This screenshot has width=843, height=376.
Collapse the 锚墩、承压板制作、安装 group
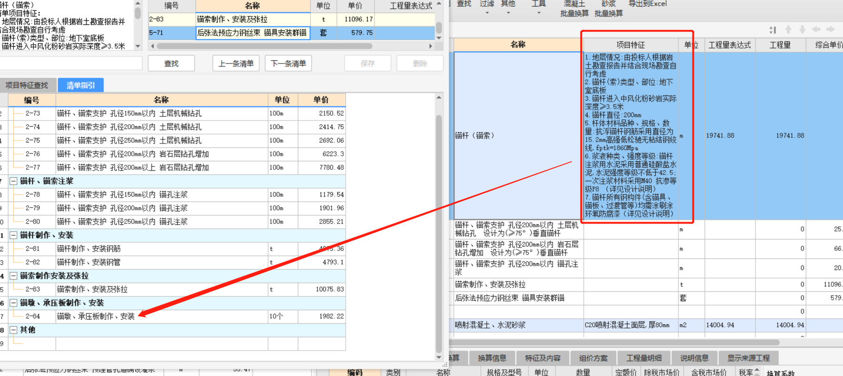[14, 303]
